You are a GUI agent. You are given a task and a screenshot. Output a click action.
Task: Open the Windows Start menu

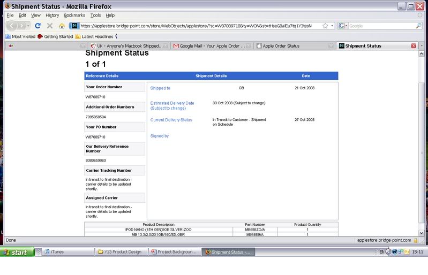tap(17, 252)
